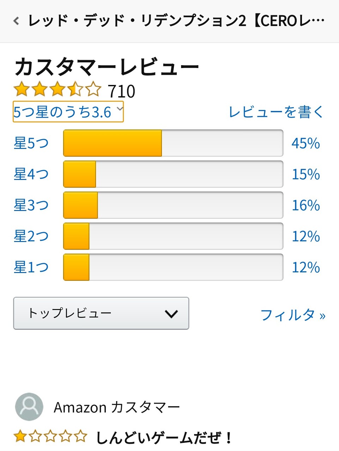
Task: Open the フィルタ filter link
Action: [x=293, y=315]
